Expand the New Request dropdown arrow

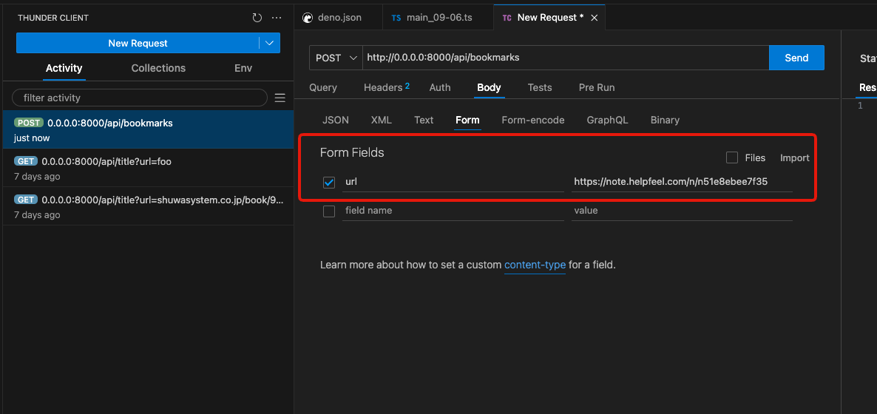270,44
